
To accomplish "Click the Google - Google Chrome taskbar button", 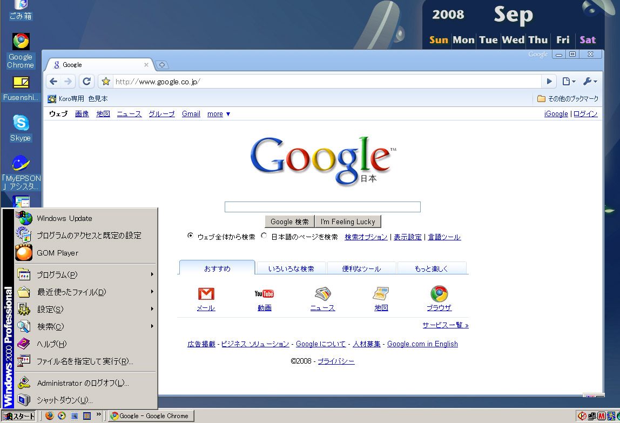I will pos(151,416).
